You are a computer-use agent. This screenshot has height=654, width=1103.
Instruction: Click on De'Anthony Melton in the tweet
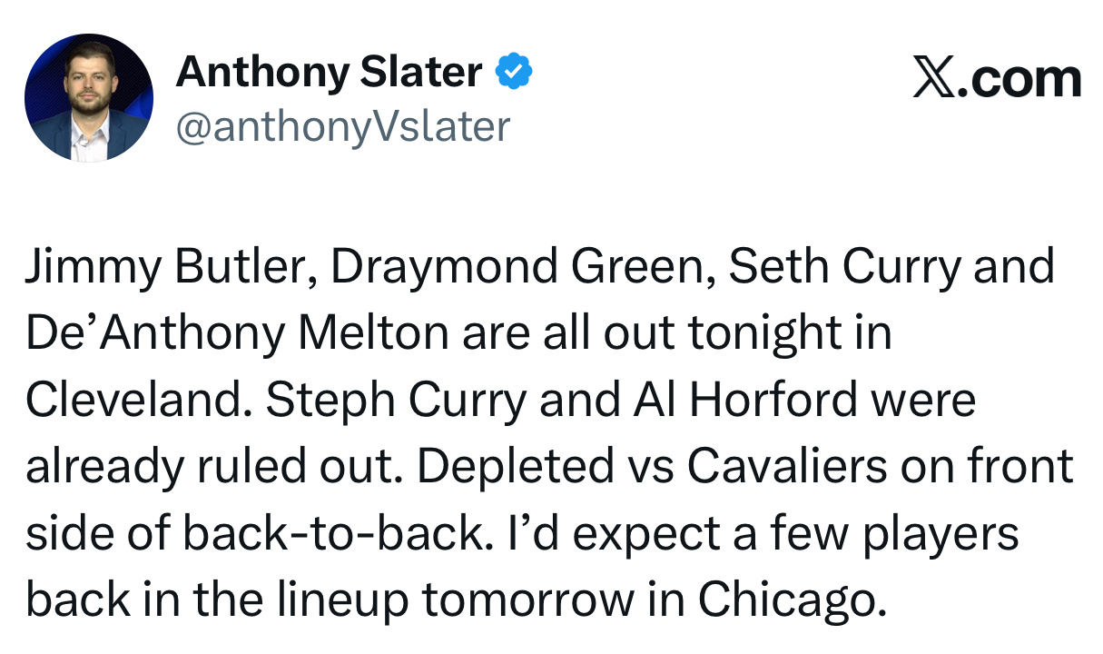point(237,333)
